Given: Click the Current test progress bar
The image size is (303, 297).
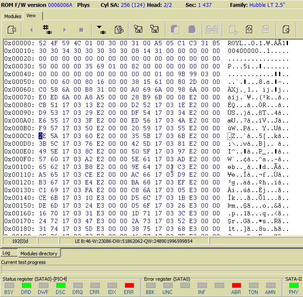Looking at the screenshot, I should click(152, 267).
